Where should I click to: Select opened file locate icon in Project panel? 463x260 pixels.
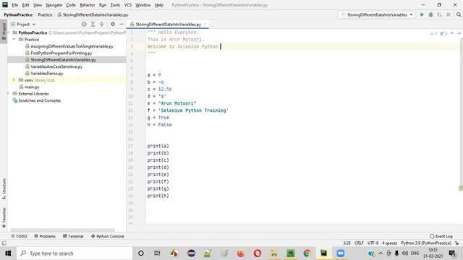(x=84, y=24)
